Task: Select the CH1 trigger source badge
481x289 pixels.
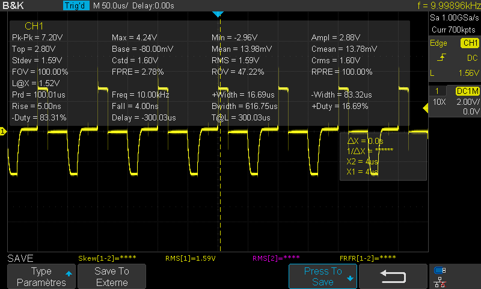Action: pos(470,43)
